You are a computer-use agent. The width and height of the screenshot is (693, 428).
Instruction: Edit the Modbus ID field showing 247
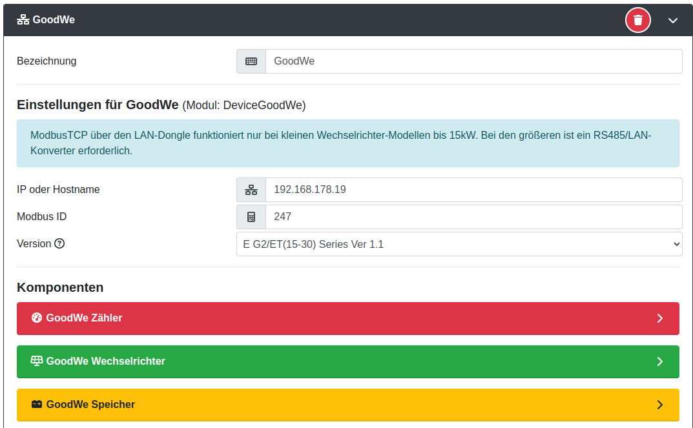tap(474, 217)
